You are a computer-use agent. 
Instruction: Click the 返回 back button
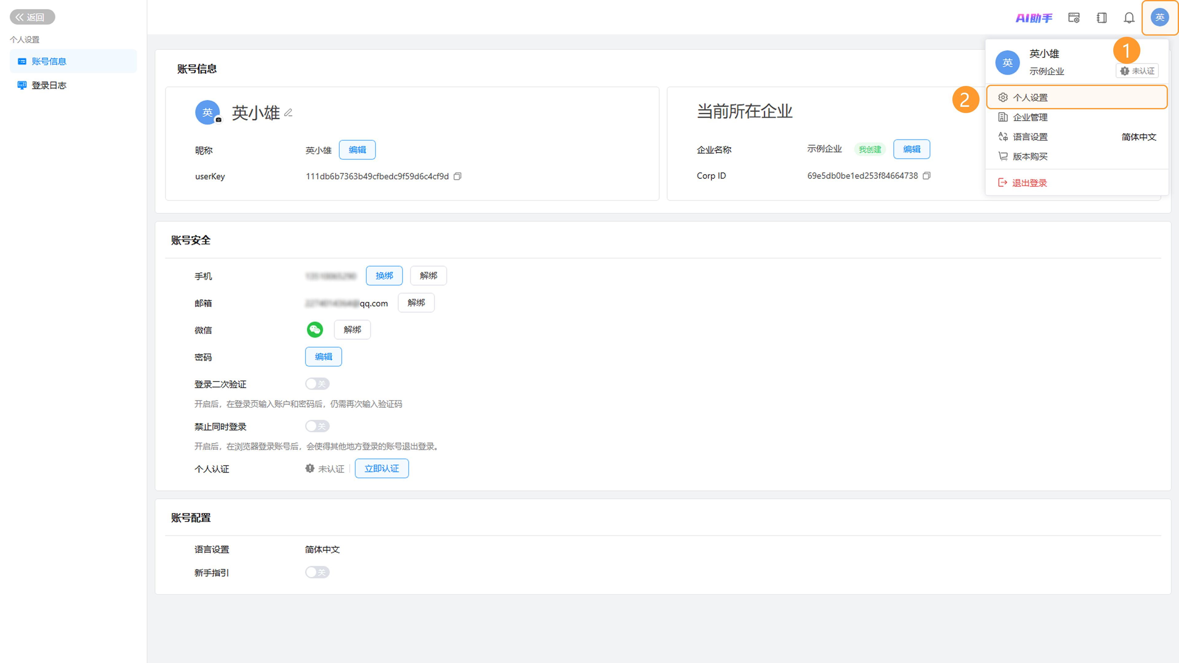click(x=32, y=17)
